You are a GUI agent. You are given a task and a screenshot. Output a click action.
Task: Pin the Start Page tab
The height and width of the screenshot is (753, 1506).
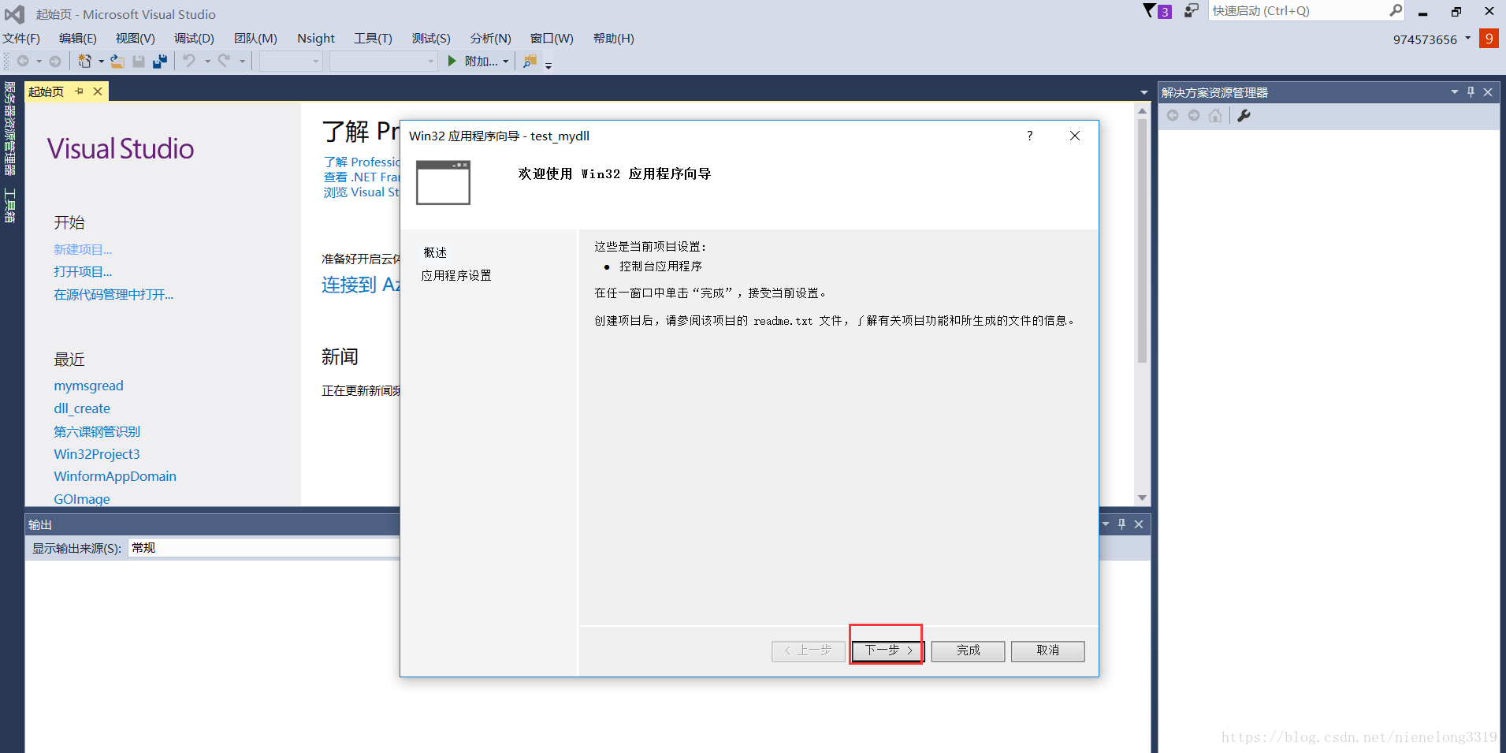tap(80, 91)
